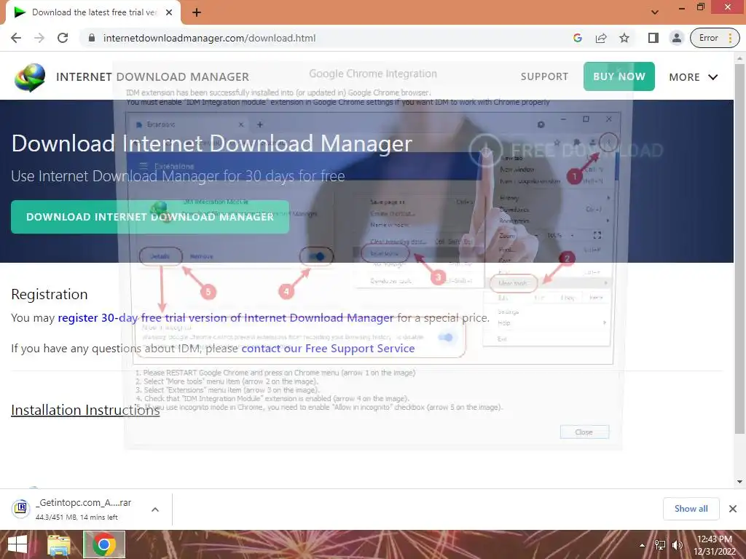Image resolution: width=746 pixels, height=559 pixels.
Task: Open the Windows Start menu
Action: tap(17, 544)
